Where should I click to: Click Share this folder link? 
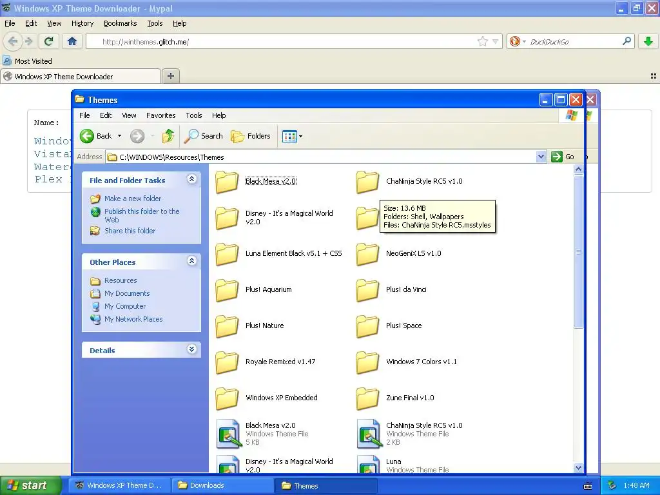click(x=130, y=231)
